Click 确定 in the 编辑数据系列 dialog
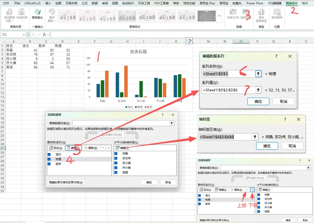Image resolution: width=314 pixels, height=223 pixels. pos(258,101)
